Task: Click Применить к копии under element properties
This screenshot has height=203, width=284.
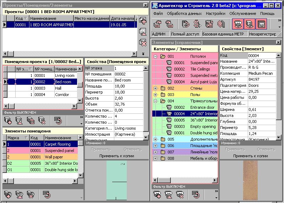Action: tap(250, 156)
